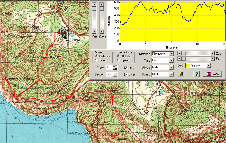Click the бух. Ласпинская bay label
This screenshot has height=143, width=226.
(62, 117)
